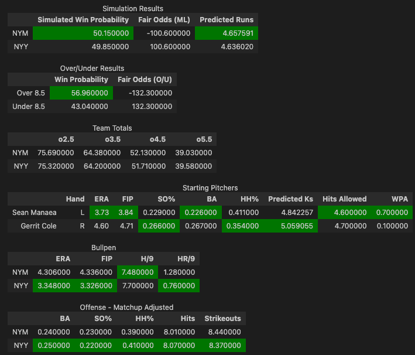Select Gerrit Cole Hits Allowed 4.700000
This screenshot has height=355, width=415.
coord(345,226)
